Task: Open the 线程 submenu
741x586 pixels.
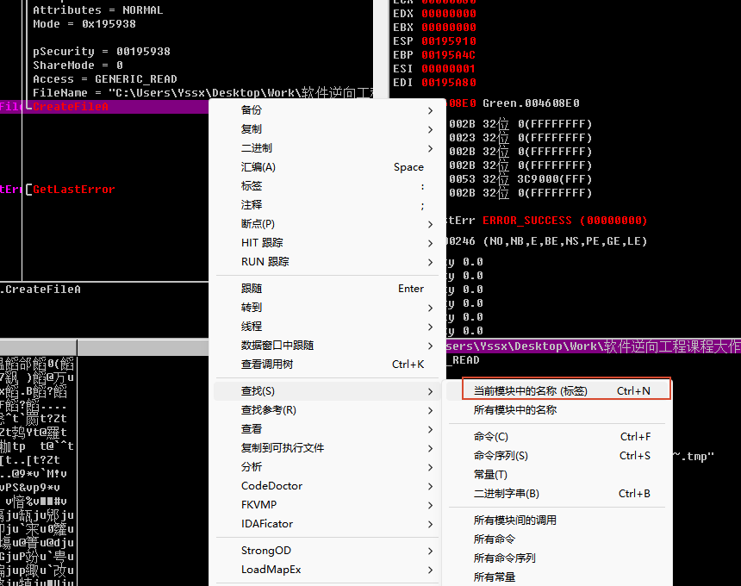Action: [327, 326]
